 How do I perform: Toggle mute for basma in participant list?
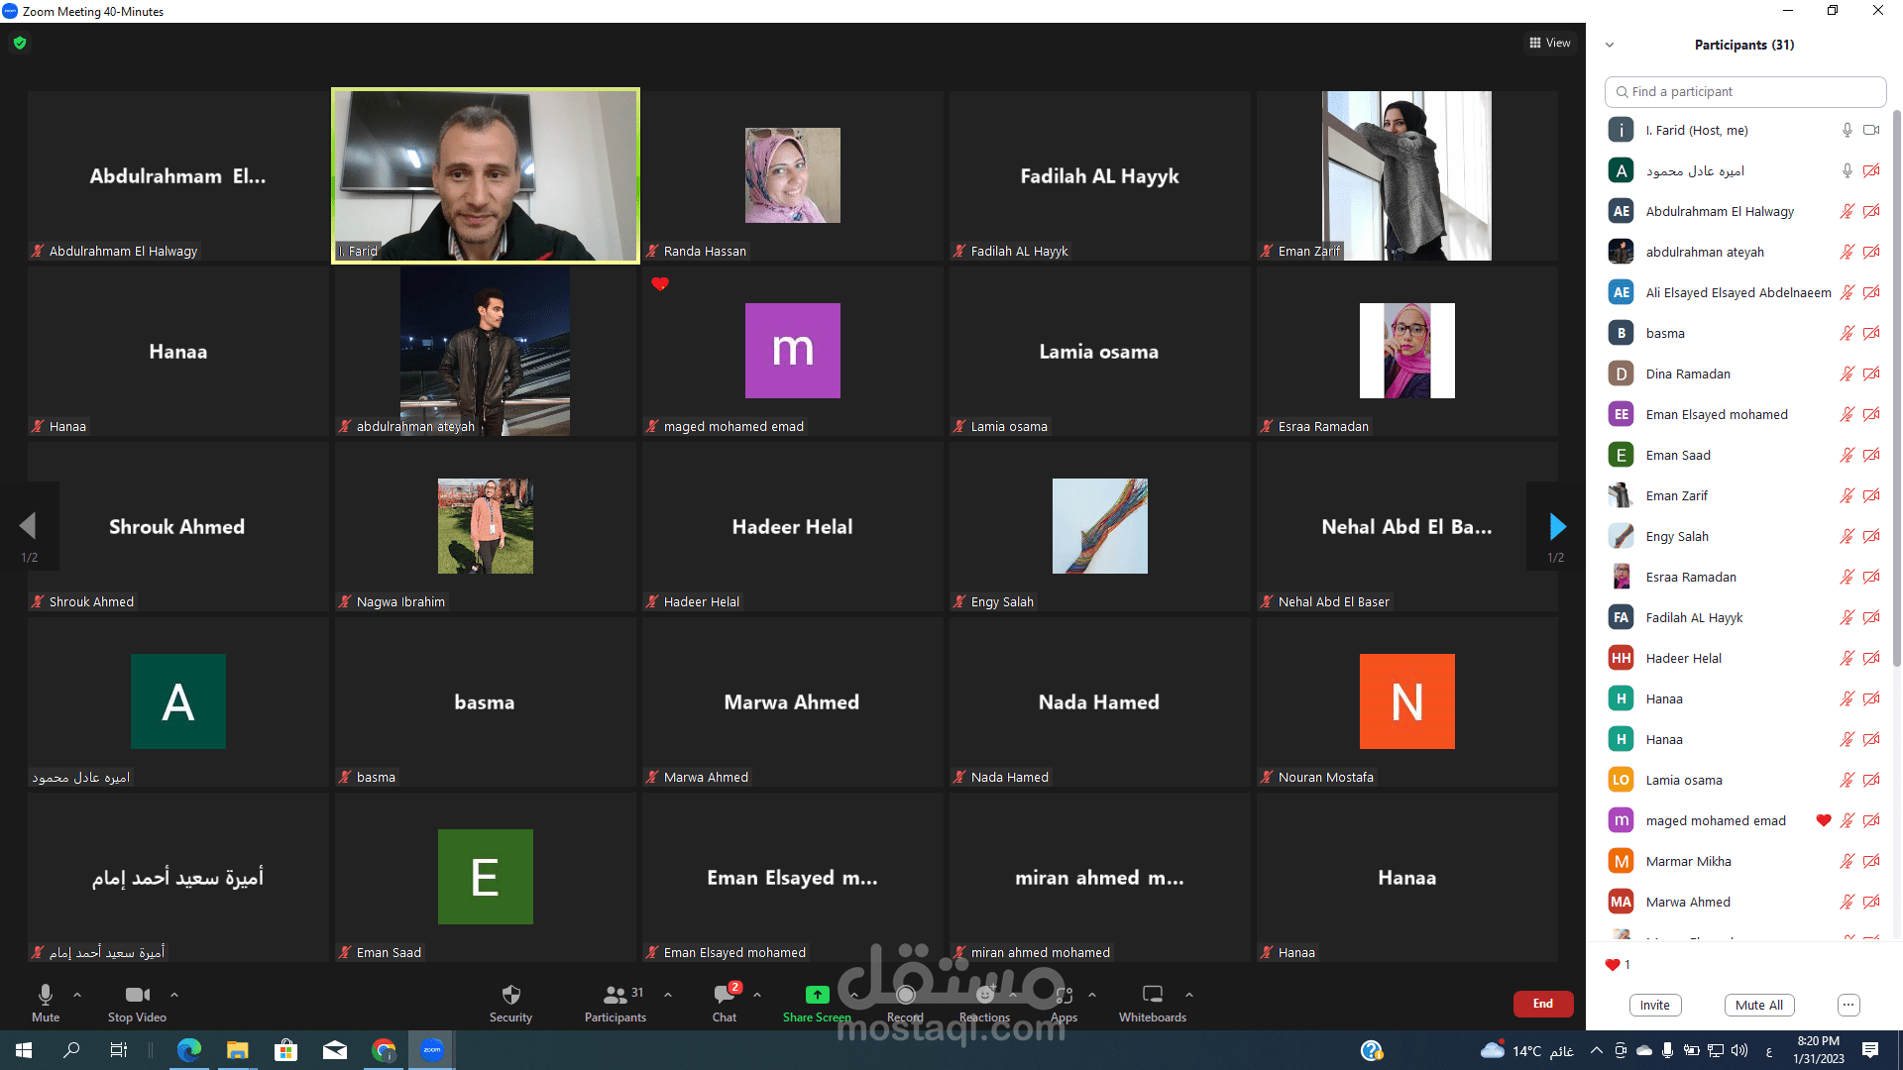pos(1847,333)
